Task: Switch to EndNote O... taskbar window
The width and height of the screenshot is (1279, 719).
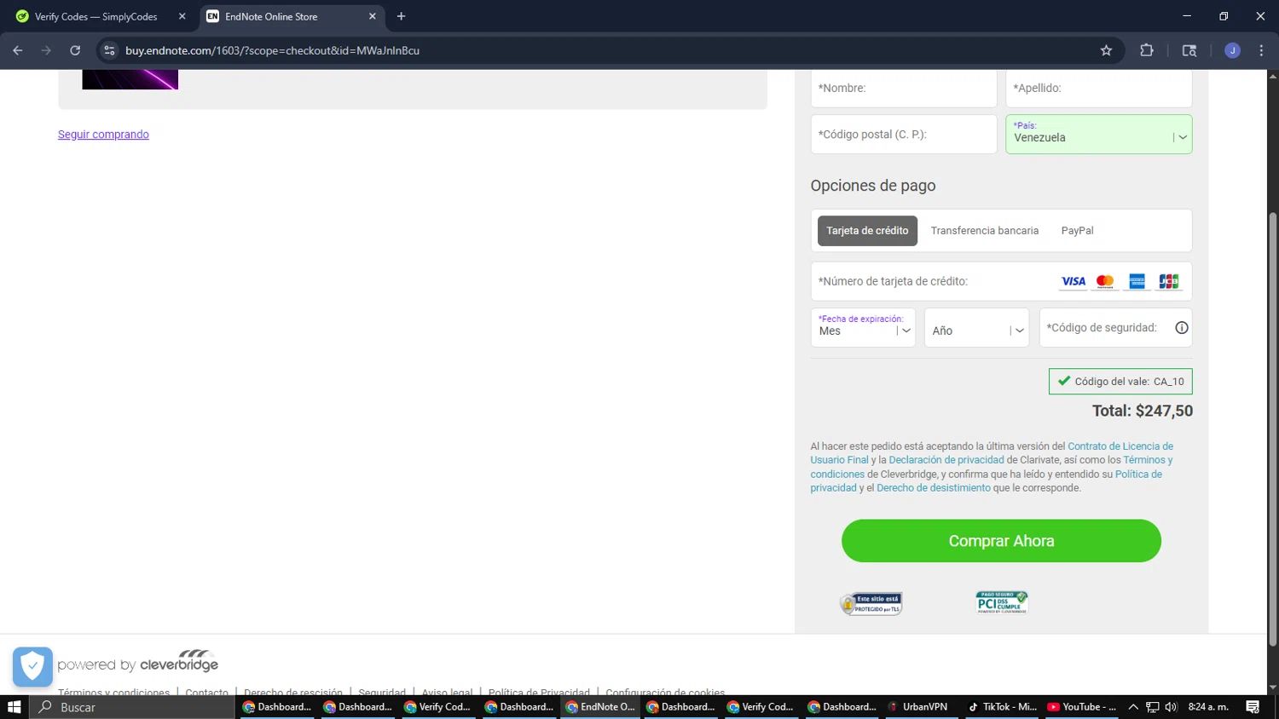Action: (x=601, y=707)
